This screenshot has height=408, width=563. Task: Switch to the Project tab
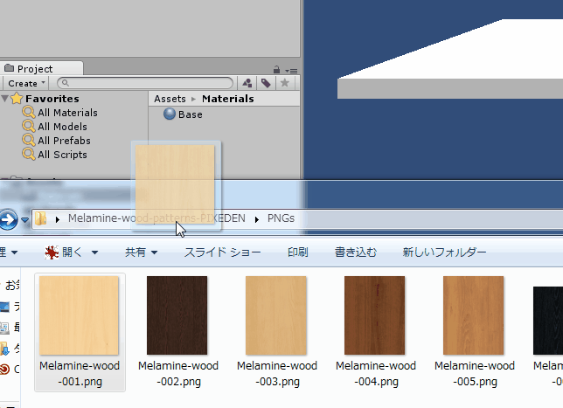(x=41, y=68)
